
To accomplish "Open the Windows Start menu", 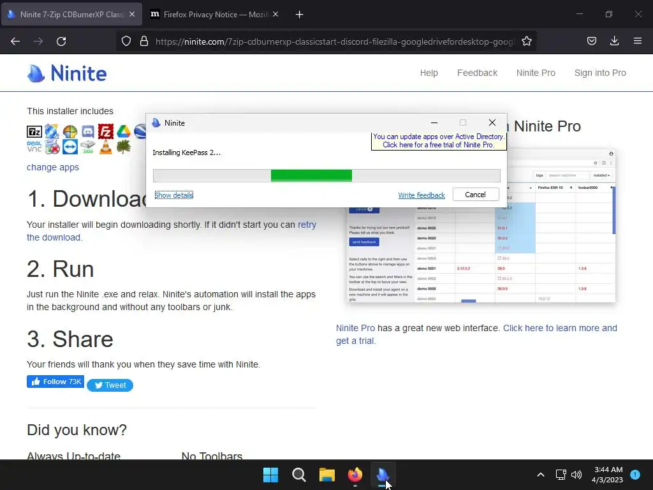I will click(x=270, y=475).
